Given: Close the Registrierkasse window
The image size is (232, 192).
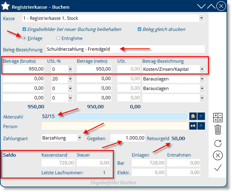Looking at the screenshot, I should pos(221,6).
